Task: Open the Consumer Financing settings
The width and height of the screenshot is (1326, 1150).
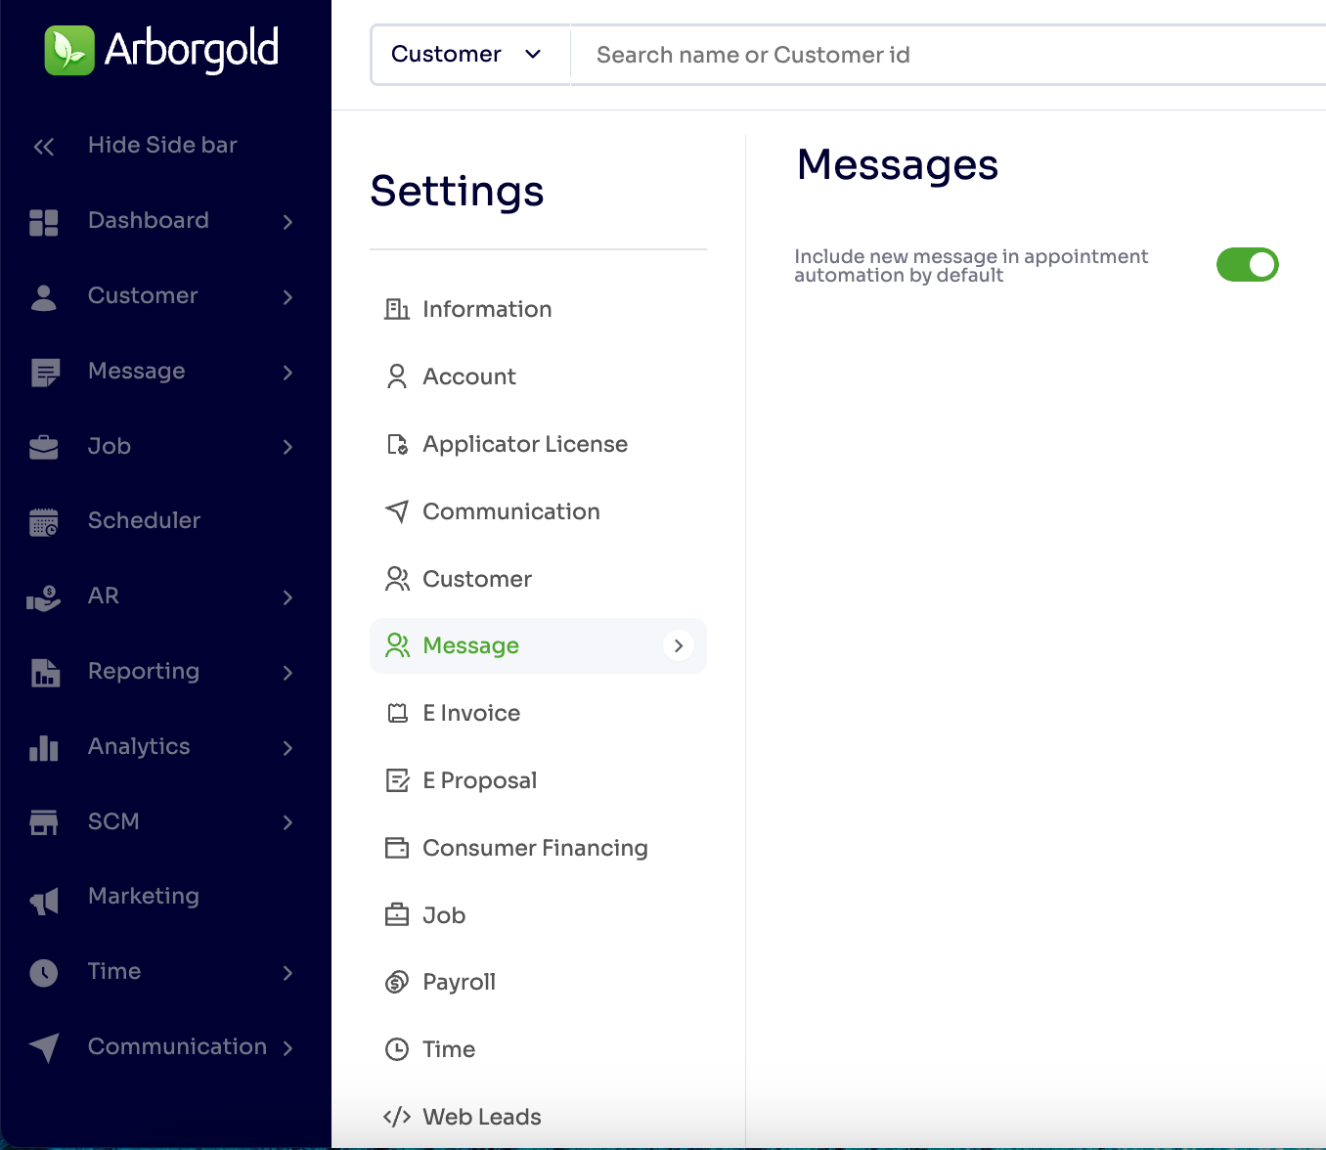Action: click(x=535, y=848)
